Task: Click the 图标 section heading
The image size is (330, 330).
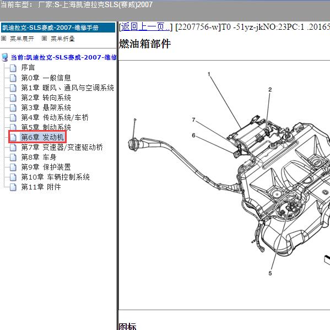Action: tap(128, 326)
